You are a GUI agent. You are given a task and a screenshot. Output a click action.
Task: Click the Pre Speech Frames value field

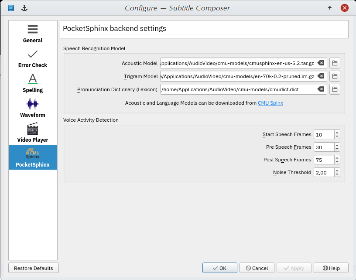point(324,147)
